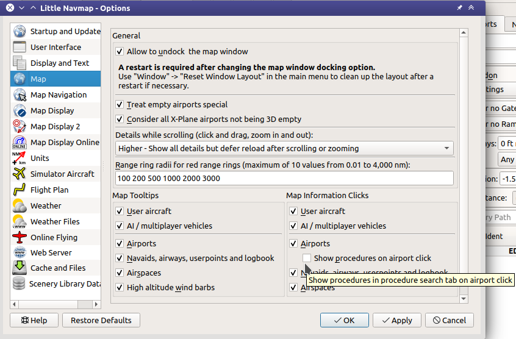Toggle AI / multiplayer vehicles under Map Information Clicks
This screenshot has width=516, height=339.
293,226
